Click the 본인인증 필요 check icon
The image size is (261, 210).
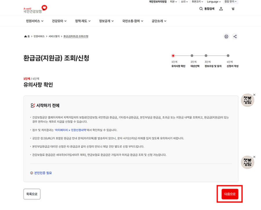pos(32,173)
